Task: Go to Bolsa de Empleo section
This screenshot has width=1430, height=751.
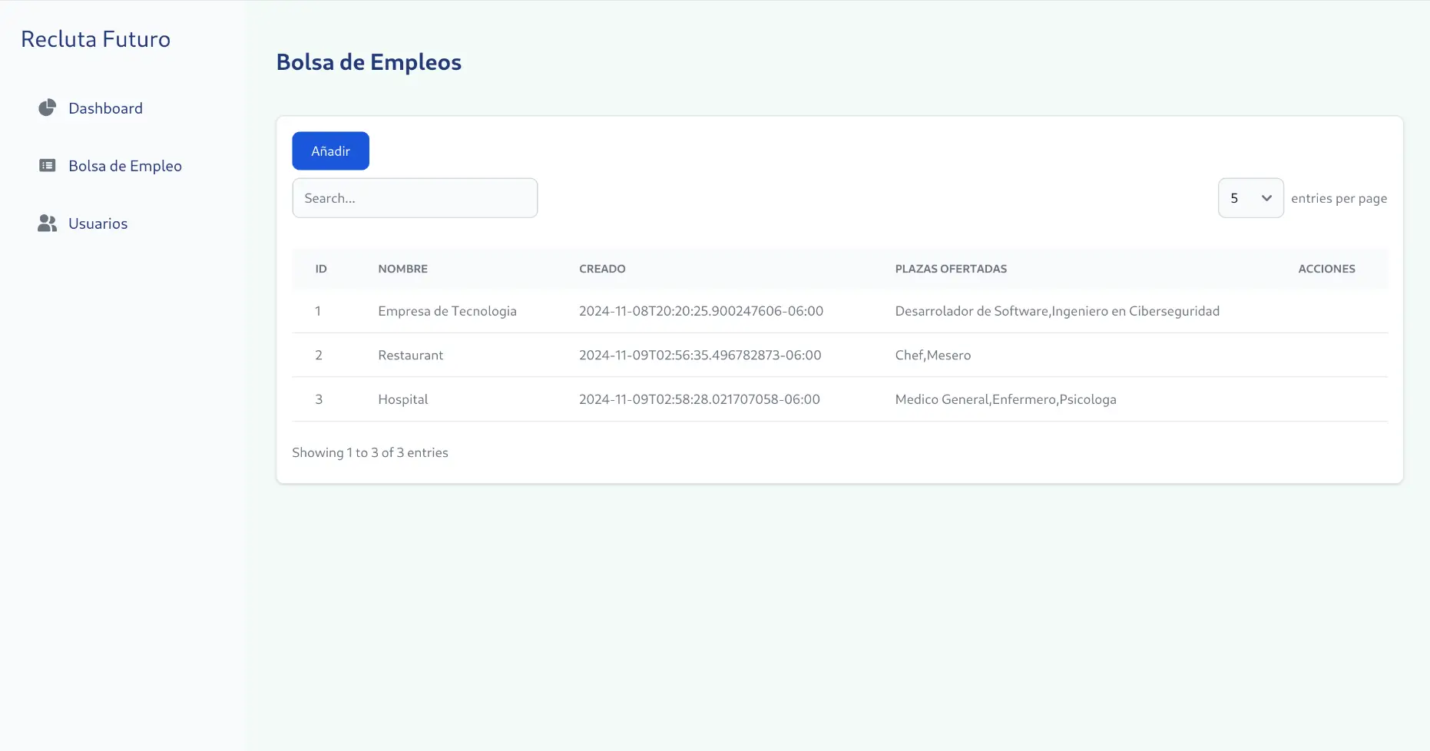Action: pos(125,166)
